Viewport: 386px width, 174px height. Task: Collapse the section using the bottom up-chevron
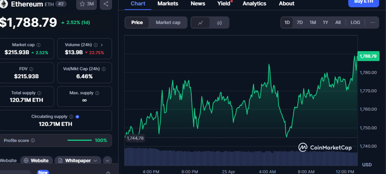pos(108,172)
